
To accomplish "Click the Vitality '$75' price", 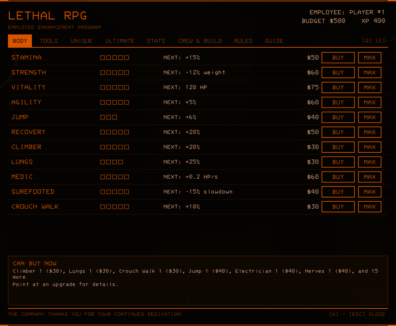I will pos(313,87).
